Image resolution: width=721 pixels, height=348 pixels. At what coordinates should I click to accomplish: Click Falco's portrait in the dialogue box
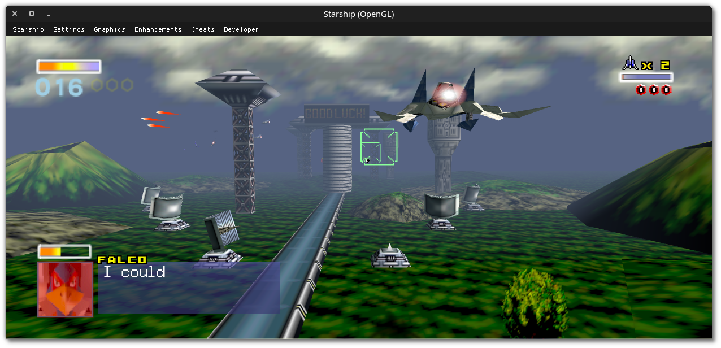[x=65, y=289]
